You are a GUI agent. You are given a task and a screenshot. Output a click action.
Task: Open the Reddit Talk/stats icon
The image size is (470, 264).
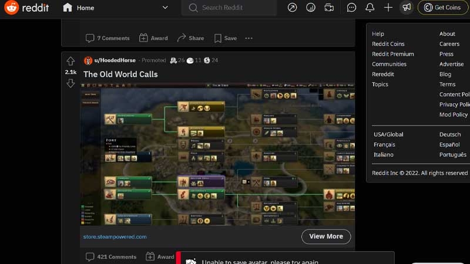(311, 8)
